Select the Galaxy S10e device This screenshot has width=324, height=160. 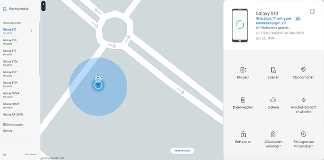(10, 63)
